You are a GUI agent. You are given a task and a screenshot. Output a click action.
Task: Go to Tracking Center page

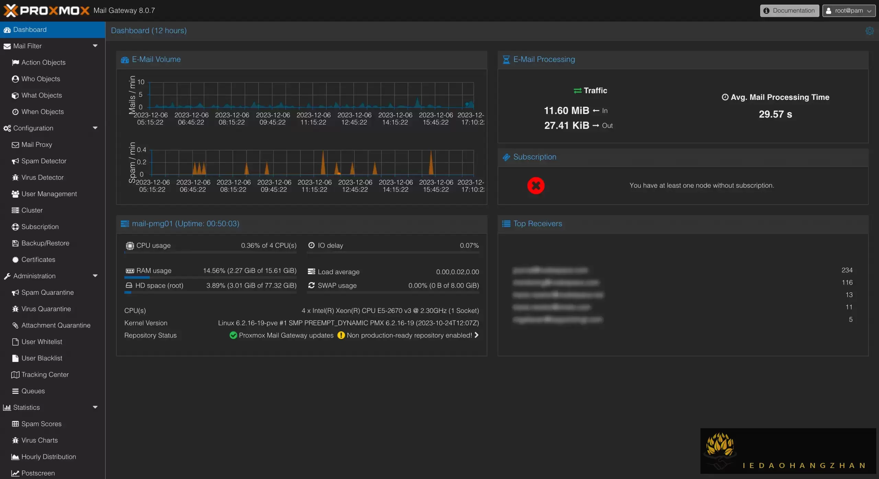coord(53,375)
